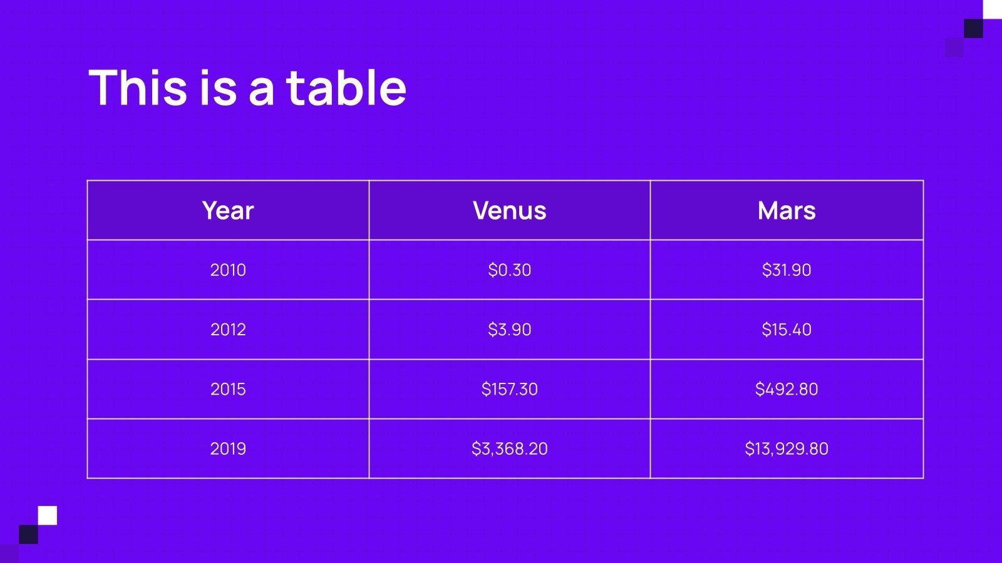Select the Mars column header cell
The width and height of the screenshot is (1002, 563).
pyautogui.click(x=787, y=210)
